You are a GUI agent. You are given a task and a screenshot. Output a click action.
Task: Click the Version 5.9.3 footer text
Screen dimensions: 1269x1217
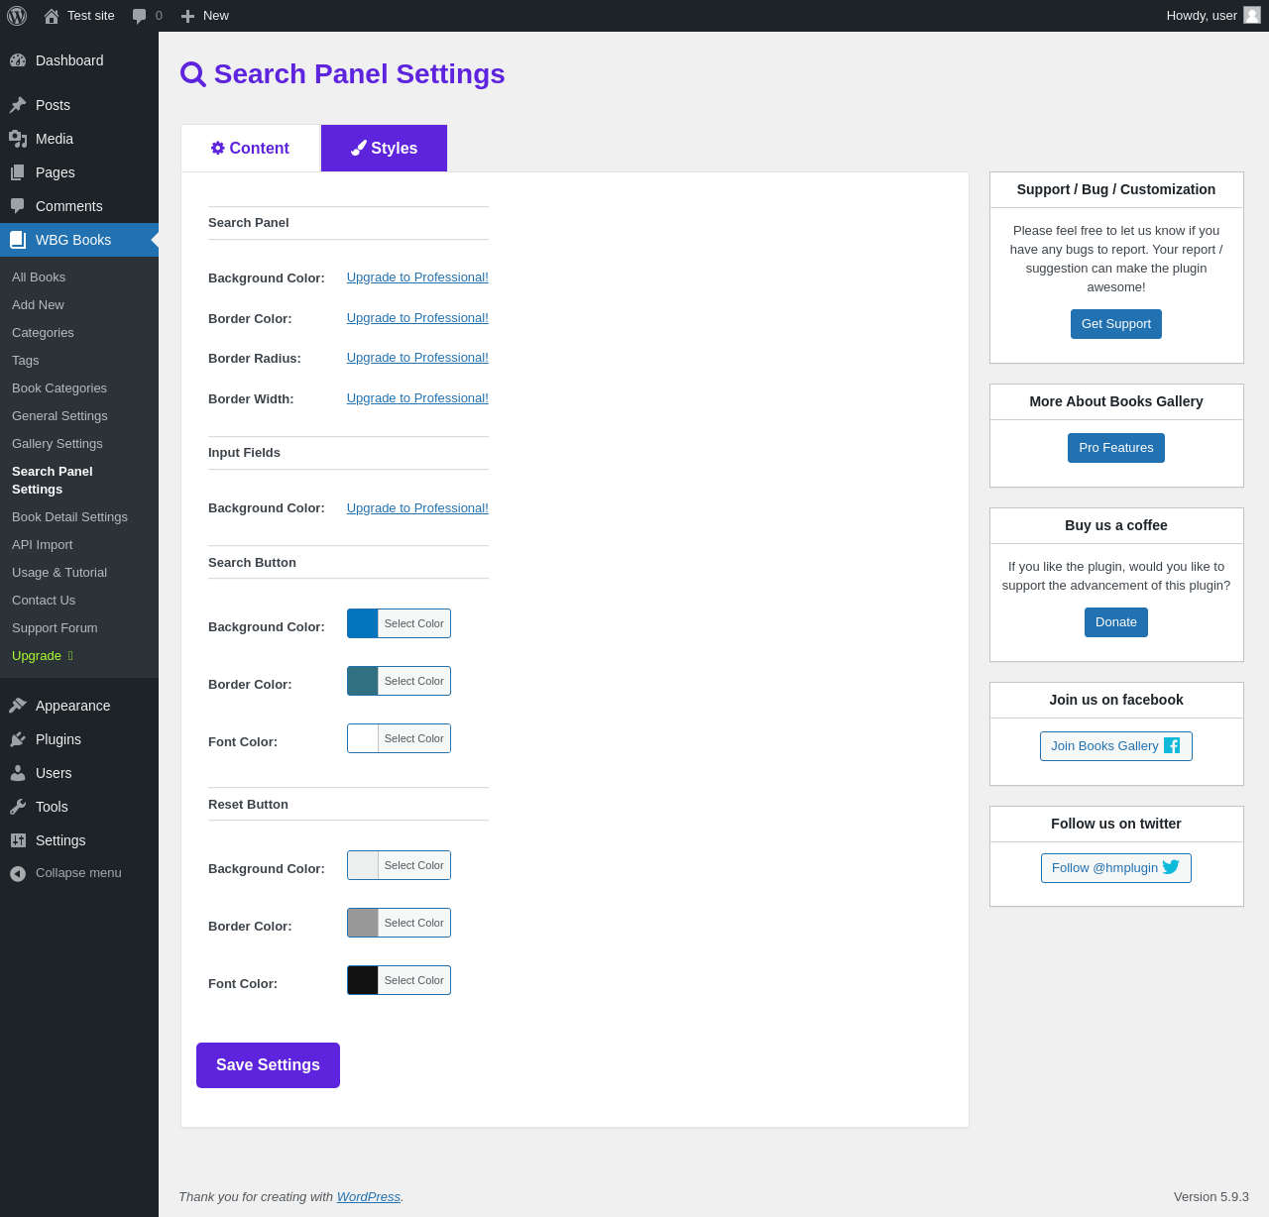[x=1211, y=1197]
